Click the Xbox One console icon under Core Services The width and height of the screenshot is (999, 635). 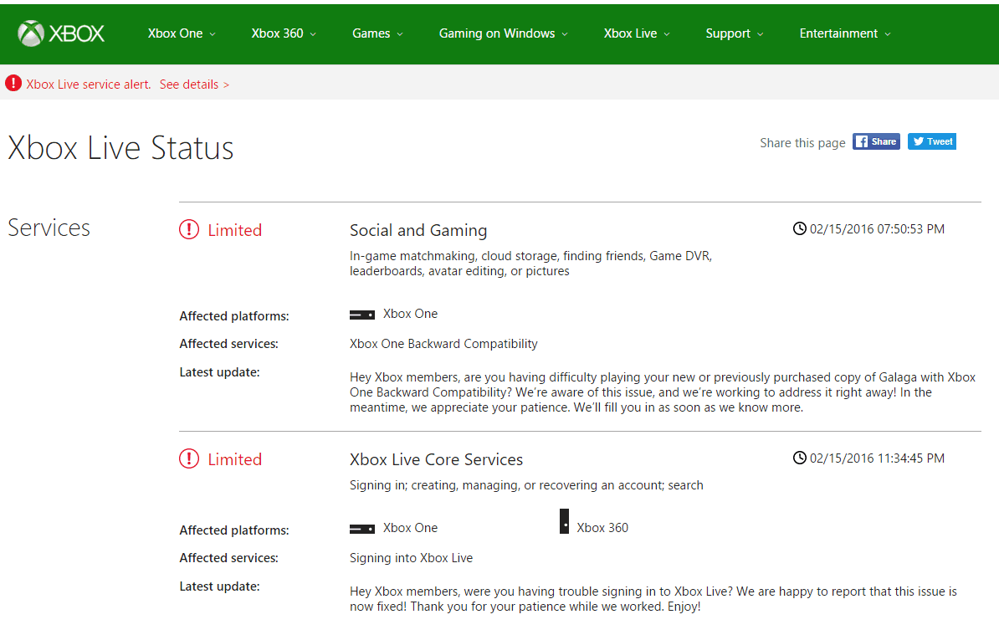tap(362, 529)
